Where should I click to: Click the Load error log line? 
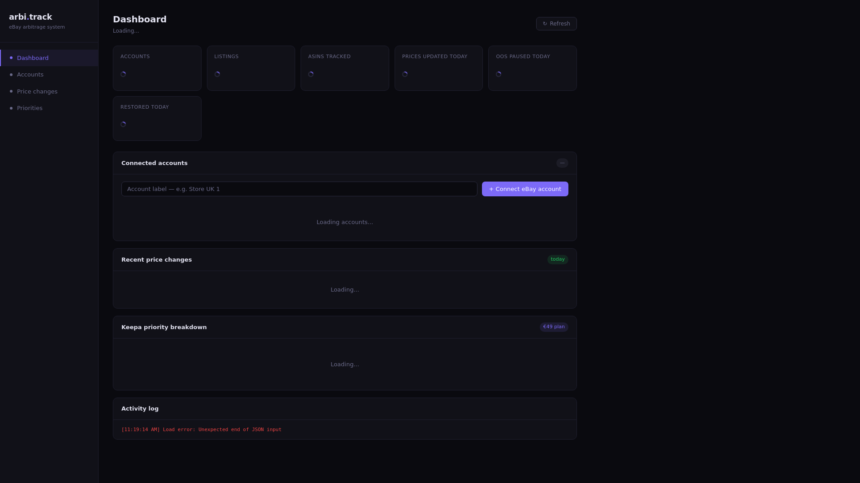[x=202, y=430]
